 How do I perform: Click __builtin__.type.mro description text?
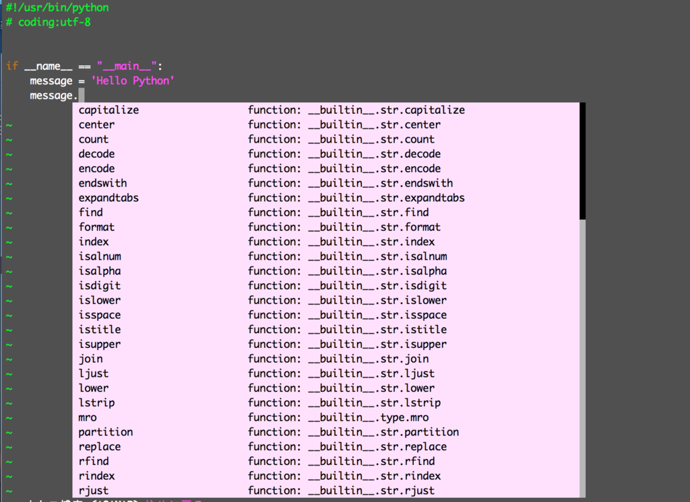369,418
